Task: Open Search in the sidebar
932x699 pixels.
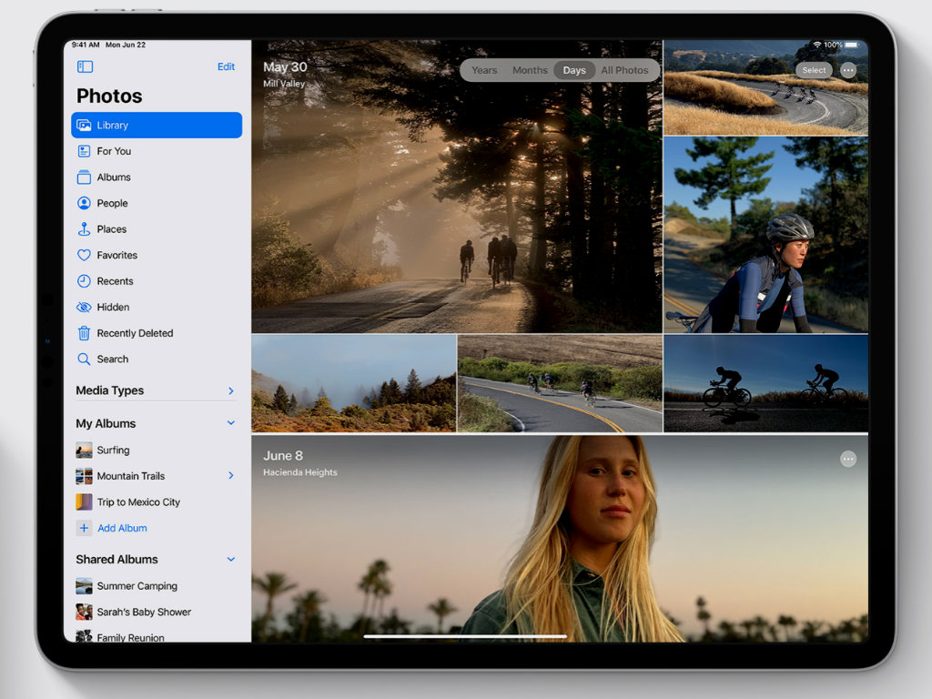Action: pos(112,360)
